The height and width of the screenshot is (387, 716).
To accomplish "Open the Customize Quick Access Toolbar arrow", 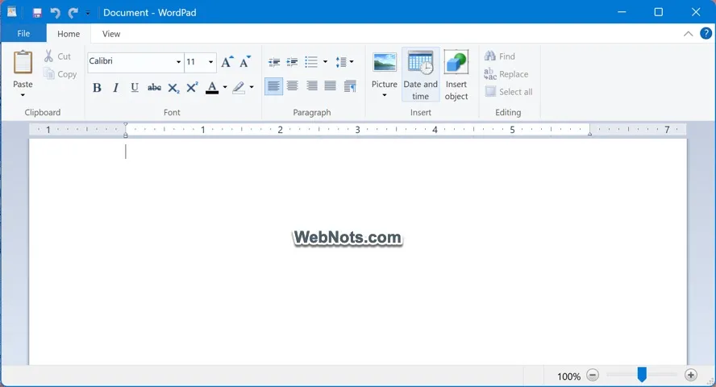I will tap(88, 13).
